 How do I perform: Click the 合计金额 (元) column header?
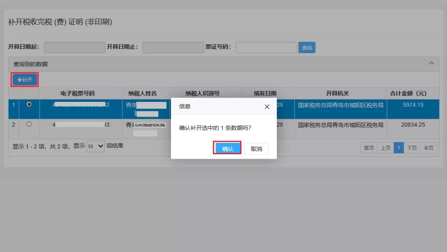413,93
